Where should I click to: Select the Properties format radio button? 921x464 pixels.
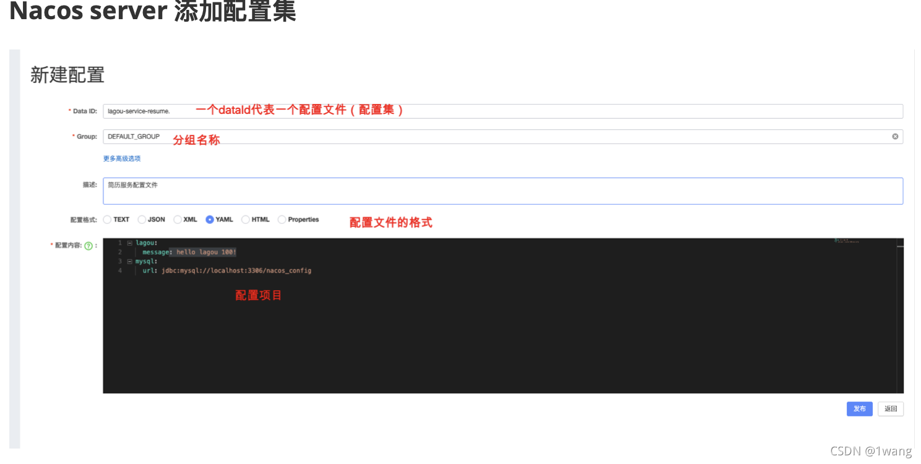(x=282, y=220)
